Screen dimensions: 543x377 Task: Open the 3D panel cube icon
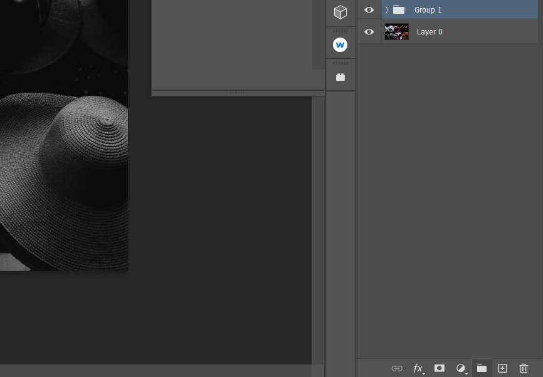tap(340, 12)
